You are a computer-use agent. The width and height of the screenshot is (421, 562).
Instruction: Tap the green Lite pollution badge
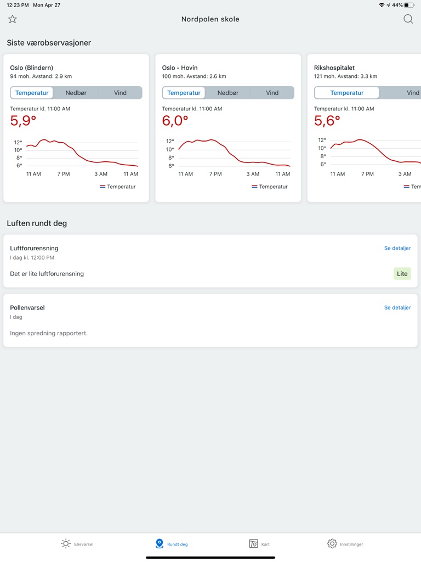(x=402, y=273)
